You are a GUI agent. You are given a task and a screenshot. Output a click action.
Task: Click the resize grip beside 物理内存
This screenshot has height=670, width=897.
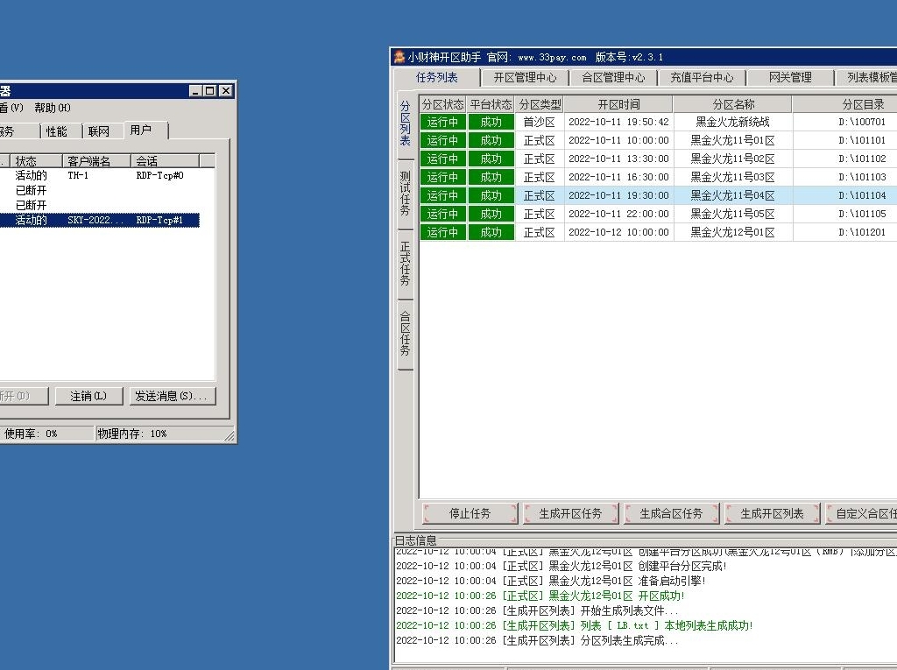click(230, 435)
